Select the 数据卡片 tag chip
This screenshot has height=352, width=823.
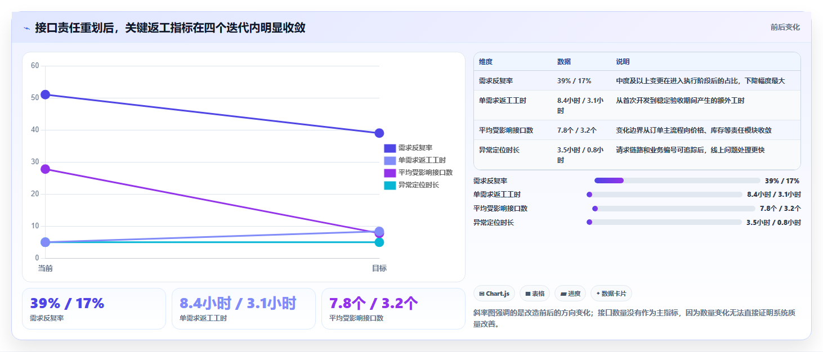click(611, 294)
